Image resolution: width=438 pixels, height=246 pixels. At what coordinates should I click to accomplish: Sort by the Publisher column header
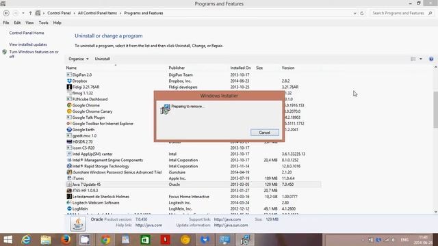177,68
